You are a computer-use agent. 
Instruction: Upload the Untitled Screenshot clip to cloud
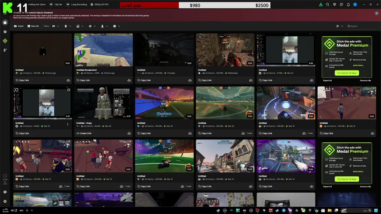(x=129, y=80)
